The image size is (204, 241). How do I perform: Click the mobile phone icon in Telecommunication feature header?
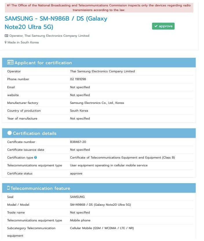pos(8,188)
